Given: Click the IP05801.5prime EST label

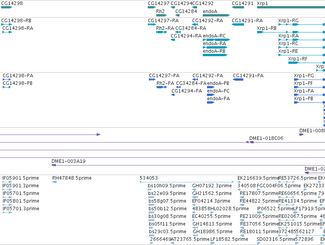Looking at the screenshot, I should [21, 201].
